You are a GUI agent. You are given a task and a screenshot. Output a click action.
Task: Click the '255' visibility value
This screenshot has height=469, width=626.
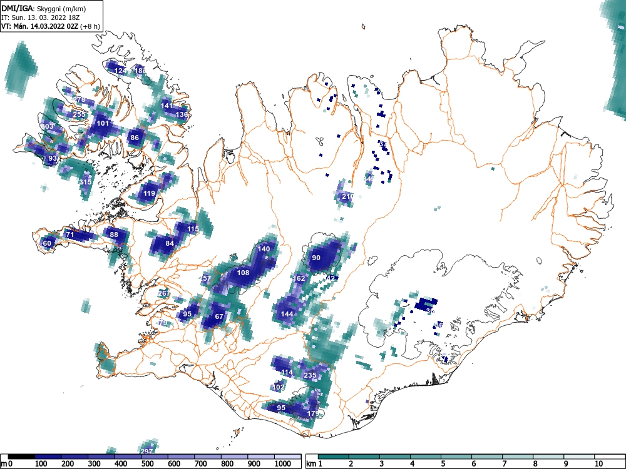coord(79,114)
